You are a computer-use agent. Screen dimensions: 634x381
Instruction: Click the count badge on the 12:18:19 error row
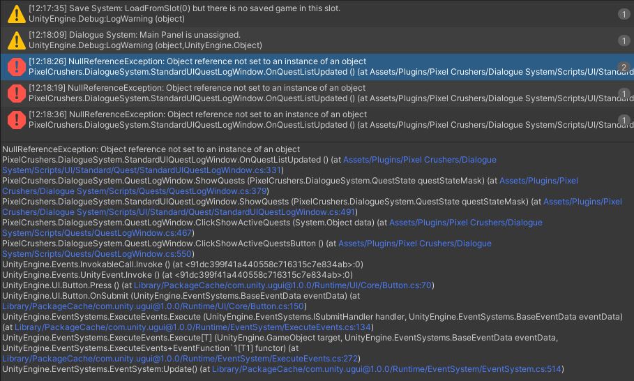pyautogui.click(x=624, y=94)
